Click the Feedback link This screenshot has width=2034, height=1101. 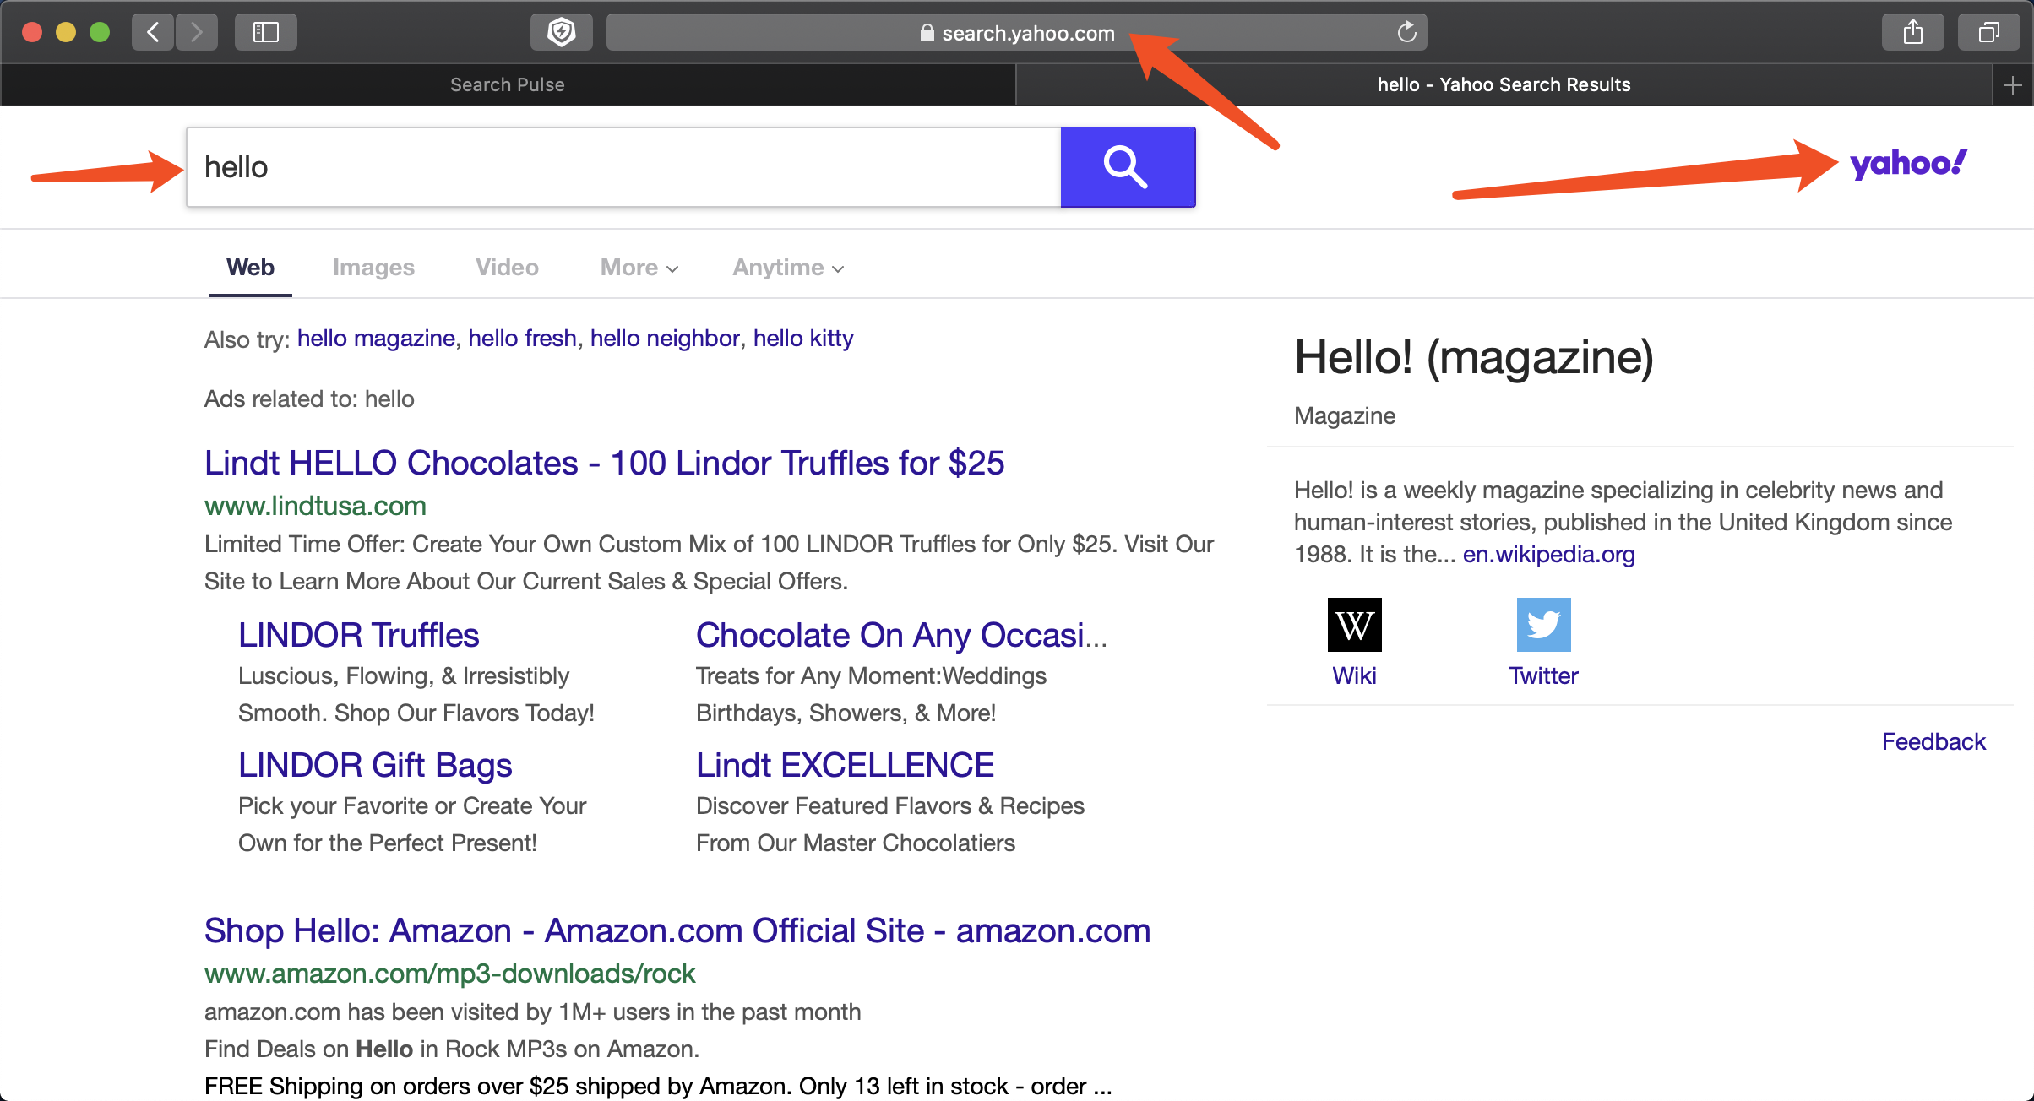click(x=1933, y=742)
